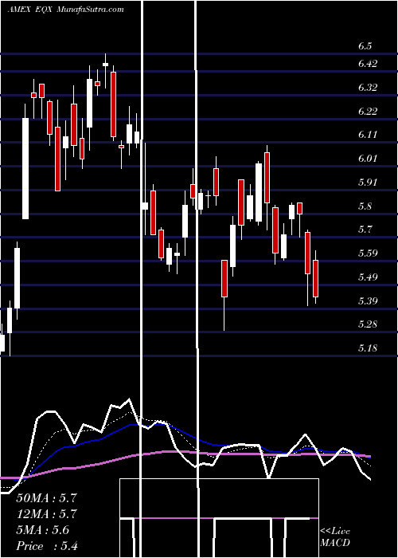Click the 'AMEX EQX MunafaSutra.com' chart title
The width and height of the screenshot is (398, 558).
pos(66,10)
